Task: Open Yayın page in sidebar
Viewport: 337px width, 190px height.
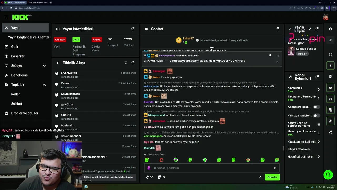Action: pyautogui.click(x=25, y=28)
